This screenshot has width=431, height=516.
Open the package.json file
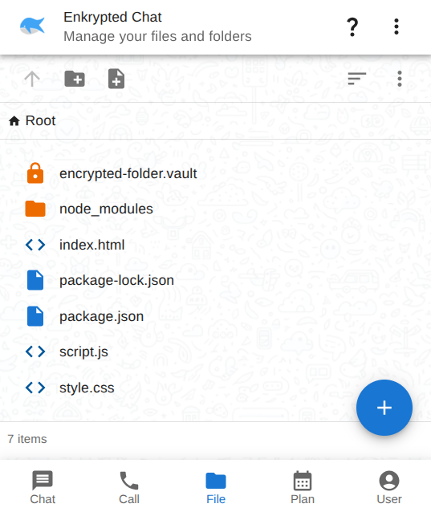[101, 316]
